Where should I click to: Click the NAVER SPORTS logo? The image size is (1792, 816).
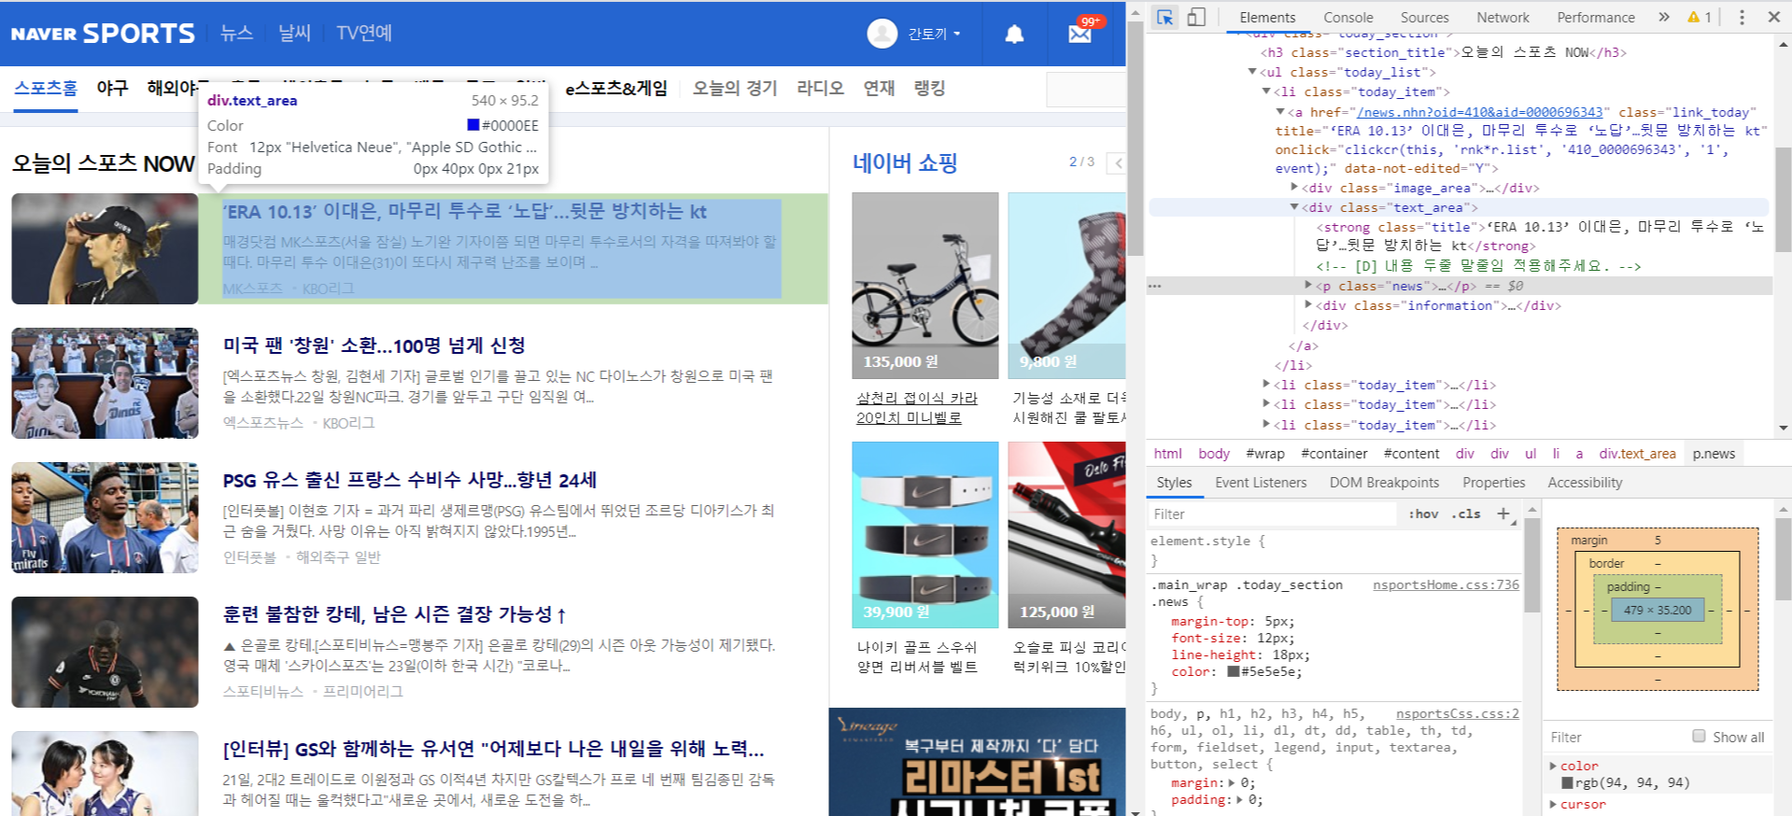pos(103,34)
